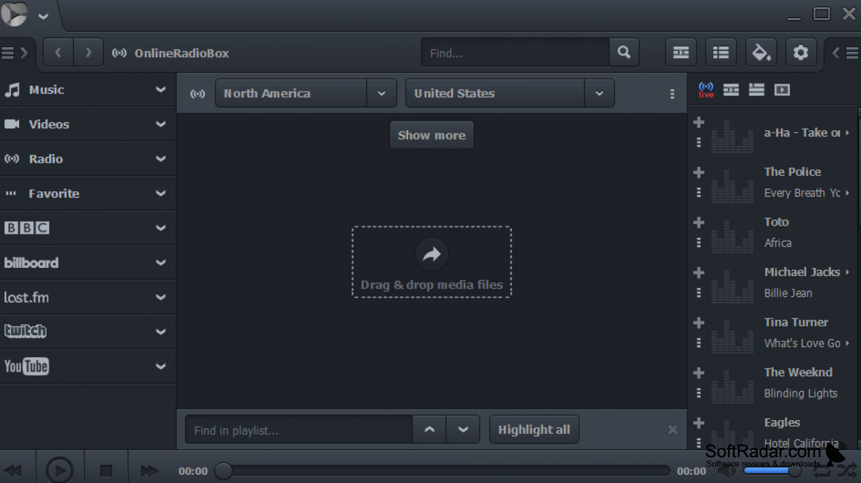Open the video tab icon in right panel
861x483 pixels.
782,89
